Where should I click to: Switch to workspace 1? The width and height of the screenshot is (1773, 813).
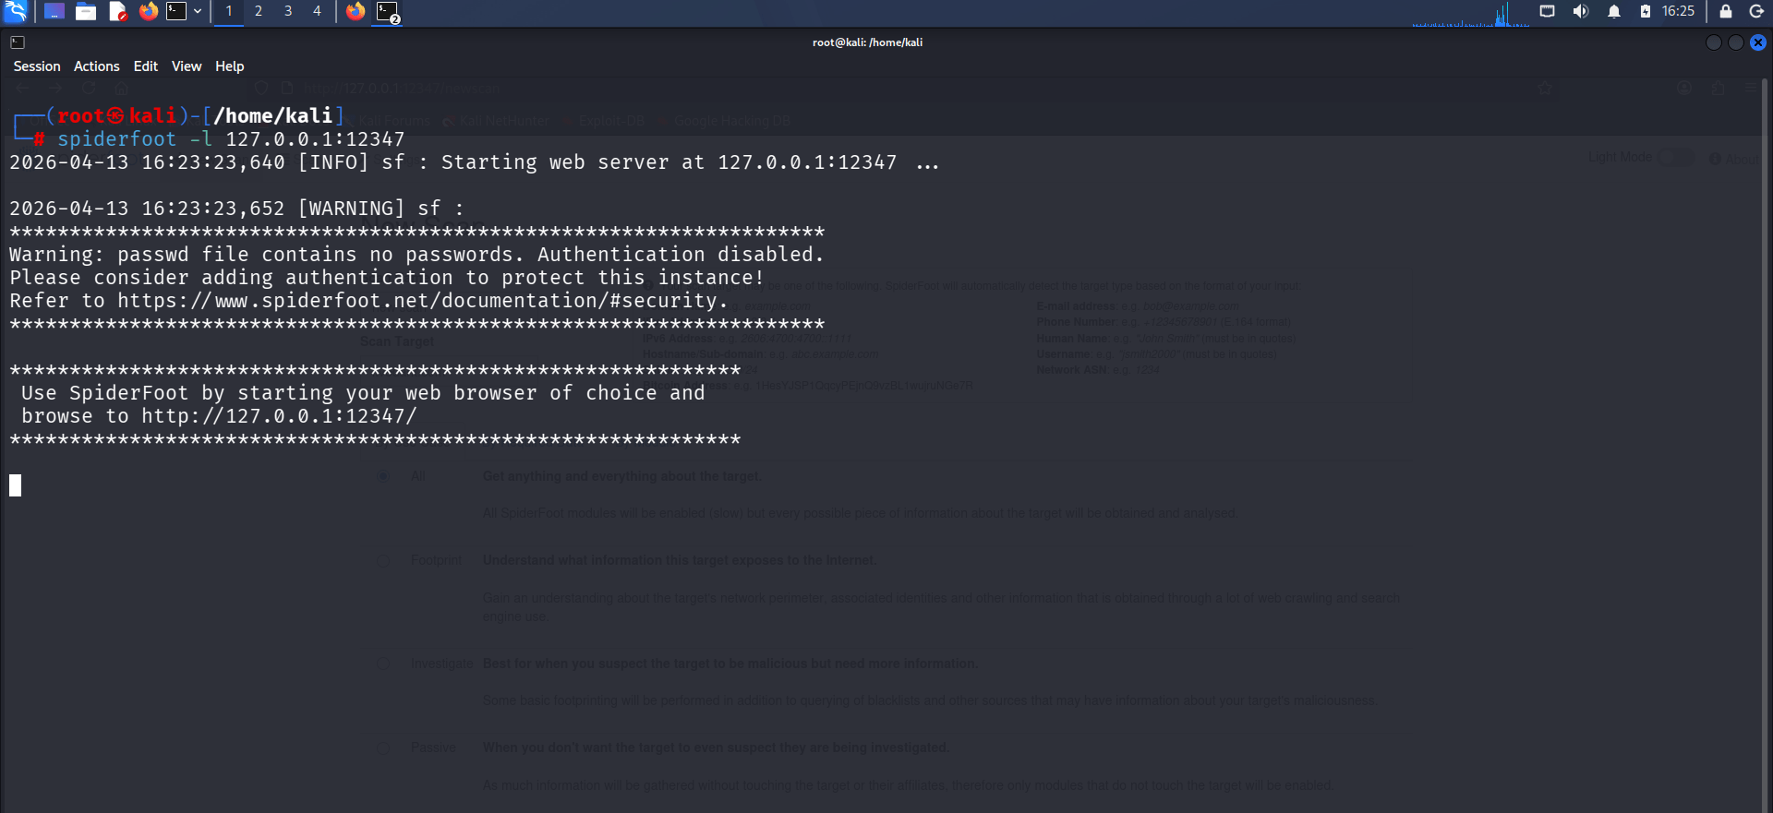coord(229,11)
